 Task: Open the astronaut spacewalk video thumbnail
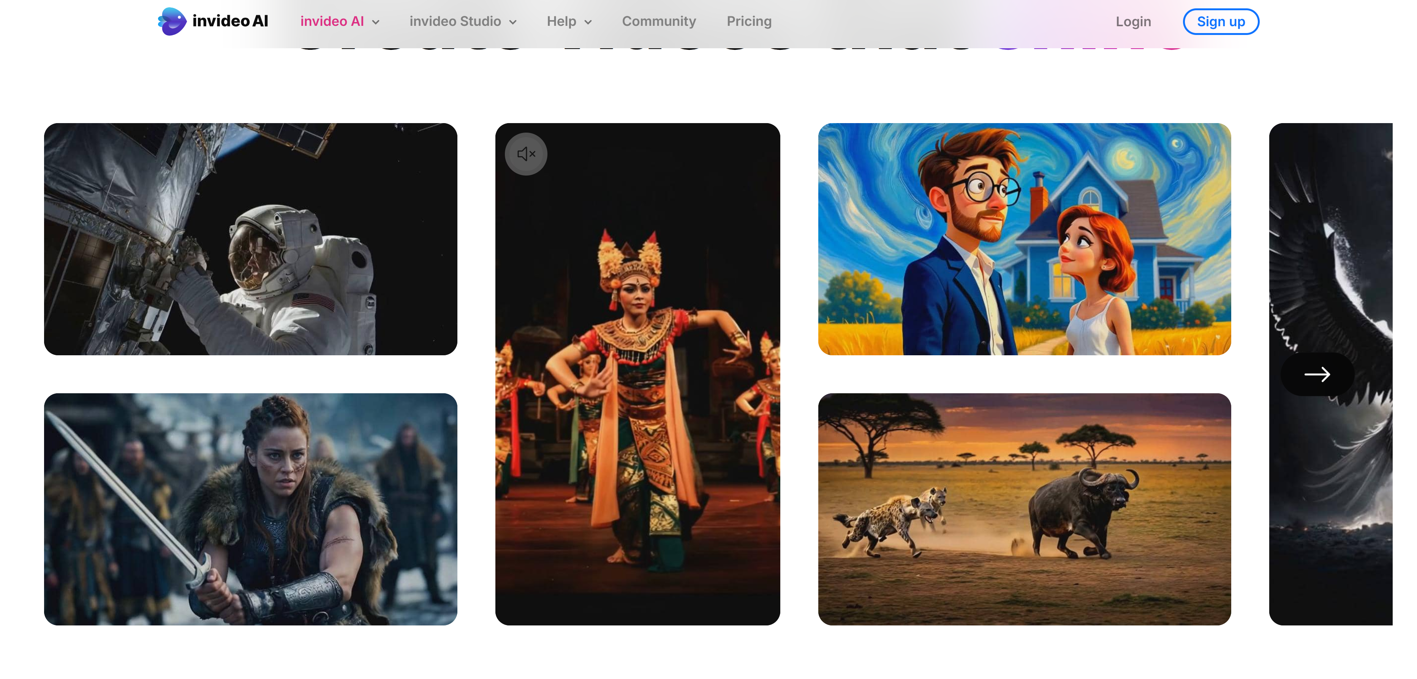click(250, 239)
